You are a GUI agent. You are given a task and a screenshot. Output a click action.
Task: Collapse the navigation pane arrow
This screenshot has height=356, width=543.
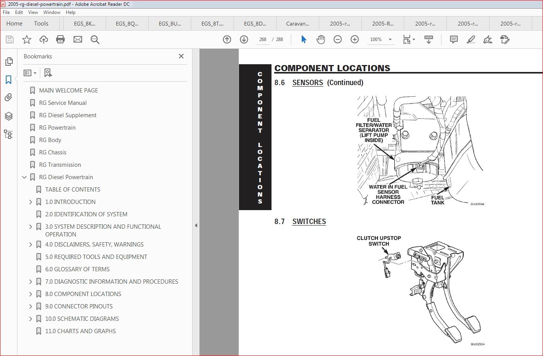[196, 225]
